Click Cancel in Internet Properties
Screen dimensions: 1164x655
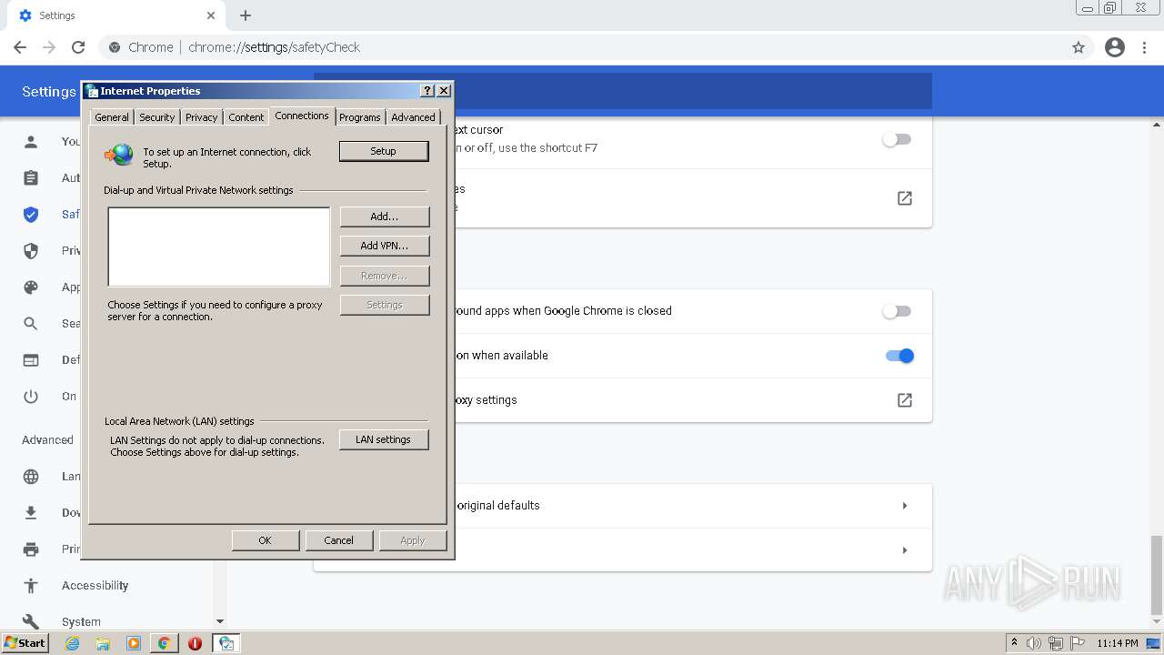pyautogui.click(x=339, y=540)
